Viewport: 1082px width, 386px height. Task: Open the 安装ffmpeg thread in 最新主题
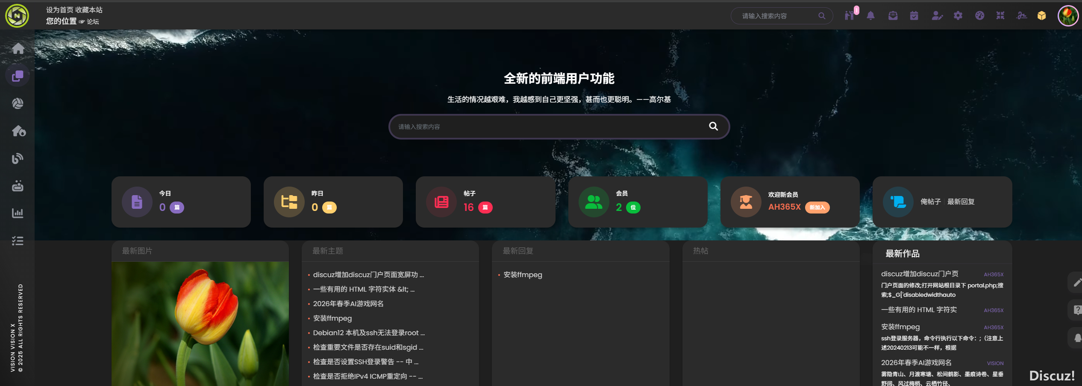(x=332, y=319)
